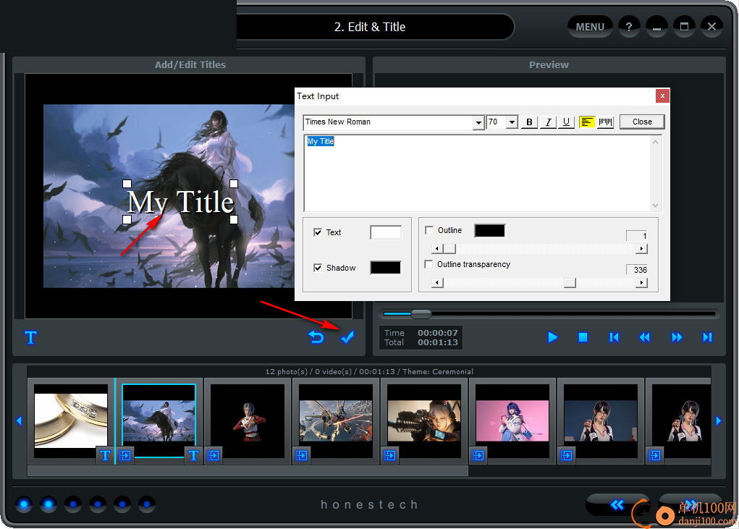Select the spaceship battle thumbnail
Screen dimensions: 739x529
[336, 420]
